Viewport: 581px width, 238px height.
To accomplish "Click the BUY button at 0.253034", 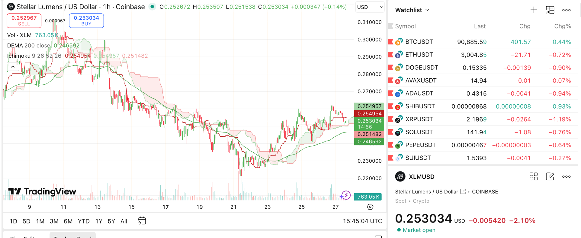I will [x=86, y=21].
